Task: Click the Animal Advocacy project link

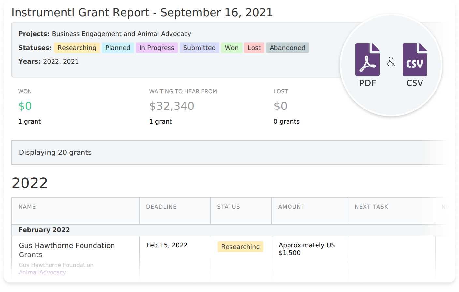Action: pos(42,272)
